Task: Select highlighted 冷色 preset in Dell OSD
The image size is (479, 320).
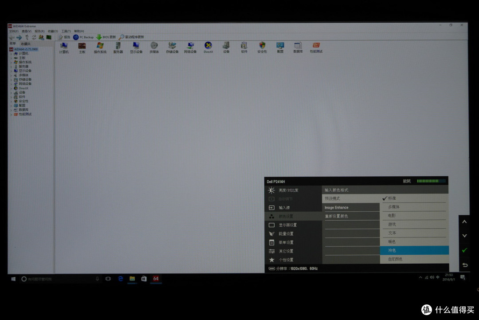Action: tap(414, 250)
